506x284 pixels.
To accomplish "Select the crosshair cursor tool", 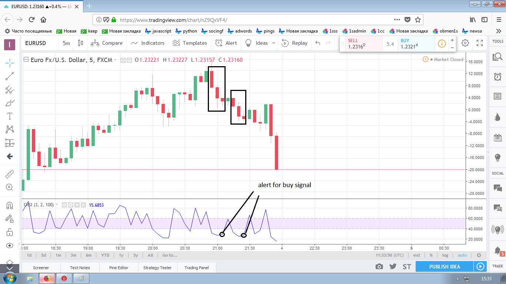I will click(10, 63).
